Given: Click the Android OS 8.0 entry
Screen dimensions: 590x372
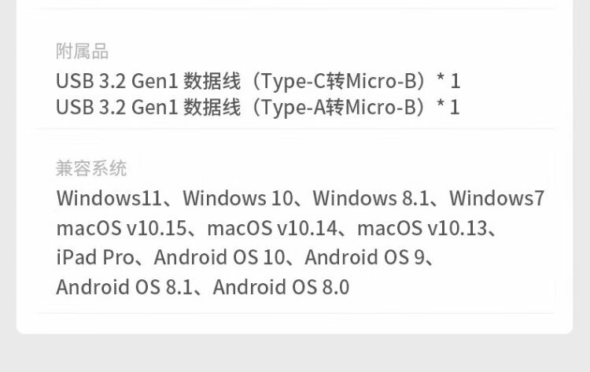Looking at the screenshot, I should point(281,287).
